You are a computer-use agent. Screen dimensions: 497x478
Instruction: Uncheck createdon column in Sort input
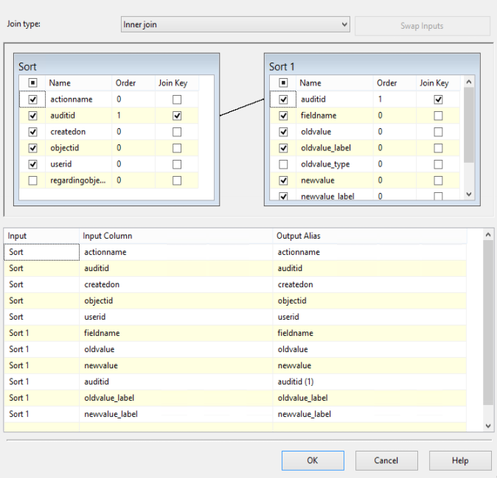(x=32, y=132)
